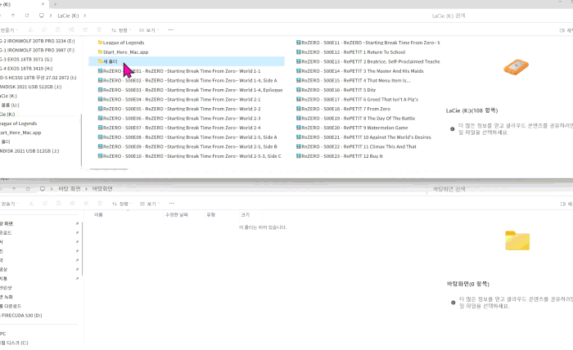Viewport: 573px width, 350px height.
Task: Click the yellow folder icon in lower details pane
Action: tap(517, 240)
